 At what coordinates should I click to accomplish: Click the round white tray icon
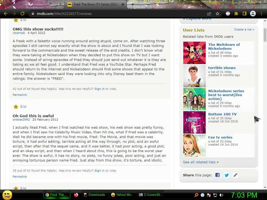[x=202, y=195]
